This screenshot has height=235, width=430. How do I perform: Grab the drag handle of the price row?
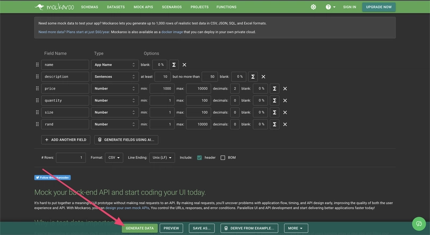37,89
